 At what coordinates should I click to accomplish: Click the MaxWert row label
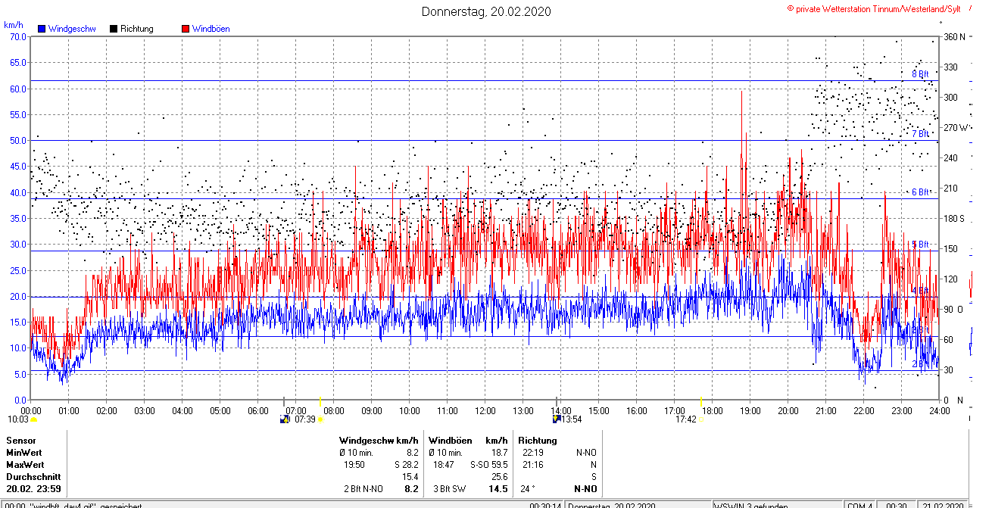[x=25, y=464]
